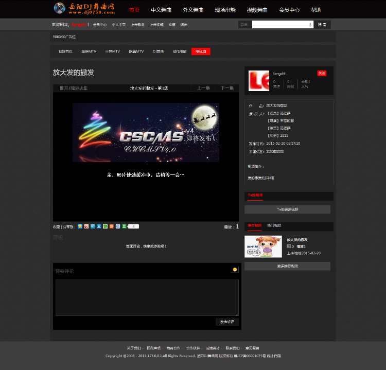This screenshot has width=386, height=370.
Task: Go to previous episode 上一集
Action: (203, 88)
